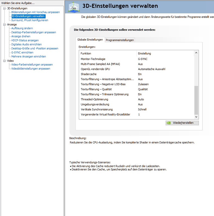This screenshot has height=216, width=214.
Task: Select the Threaded-Optimierung row
Action: 137,99
